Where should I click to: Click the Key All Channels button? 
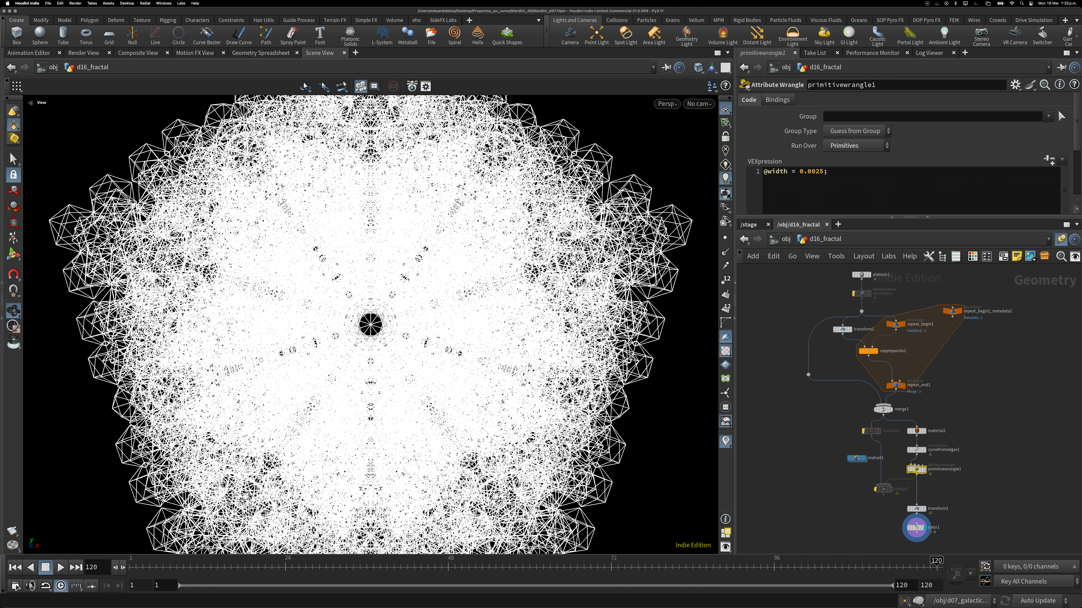click(x=1023, y=581)
